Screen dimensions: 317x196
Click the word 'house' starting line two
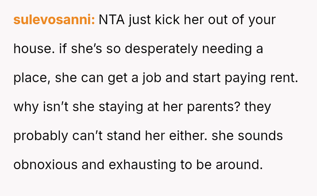coord(34,49)
